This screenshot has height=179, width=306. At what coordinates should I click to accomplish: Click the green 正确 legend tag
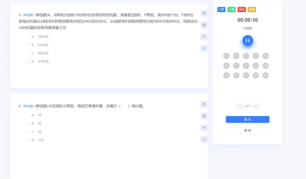click(231, 10)
